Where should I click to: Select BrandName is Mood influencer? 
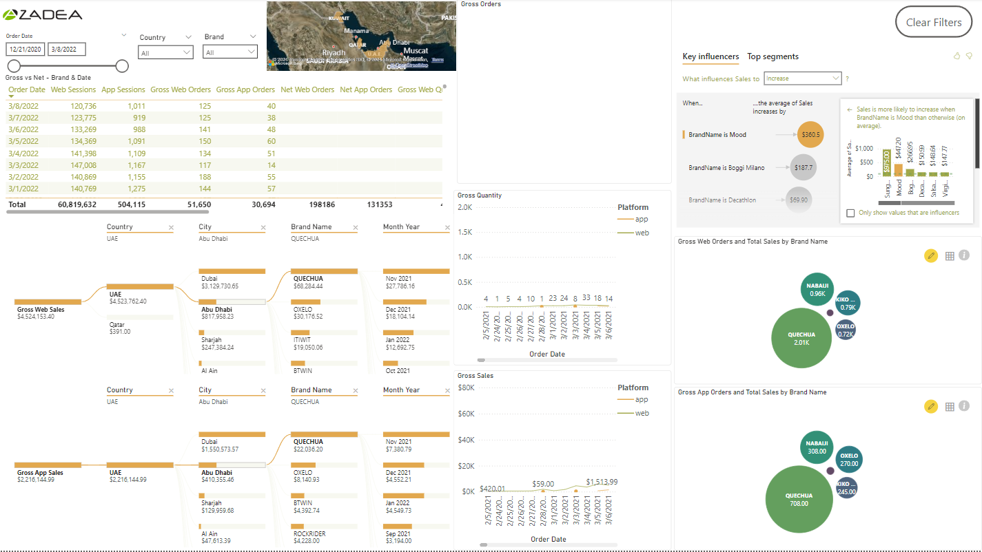(x=717, y=135)
